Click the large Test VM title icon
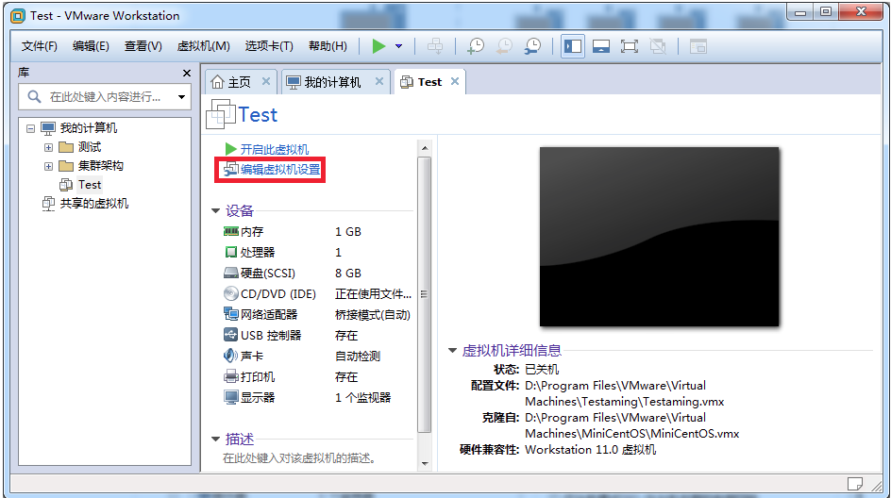 (x=221, y=113)
